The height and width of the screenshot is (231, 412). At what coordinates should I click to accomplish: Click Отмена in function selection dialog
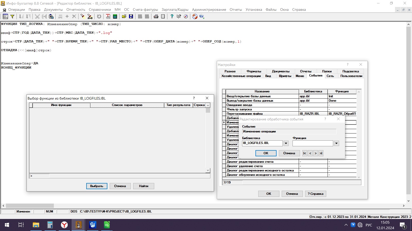tap(120, 186)
